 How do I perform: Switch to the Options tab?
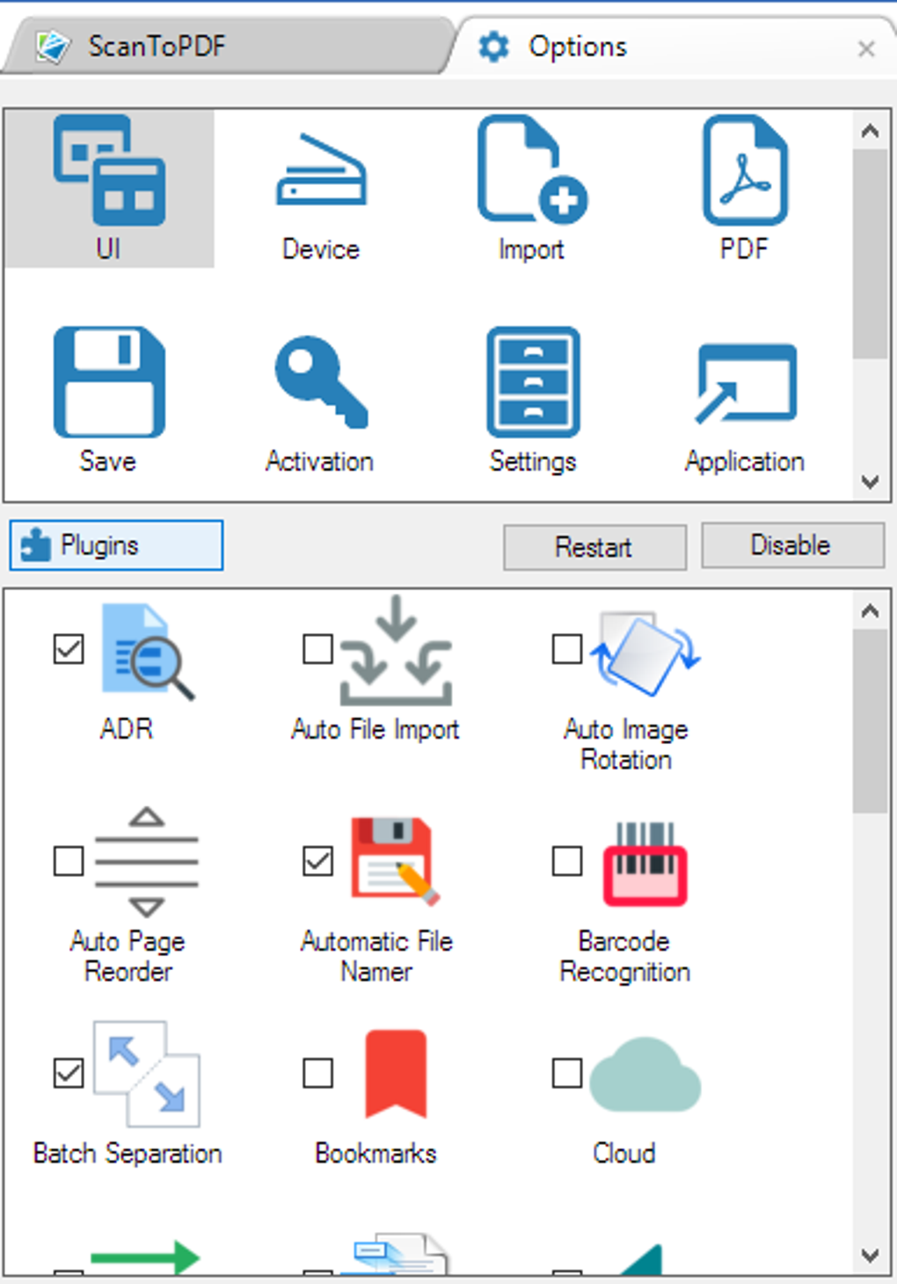tap(668, 46)
